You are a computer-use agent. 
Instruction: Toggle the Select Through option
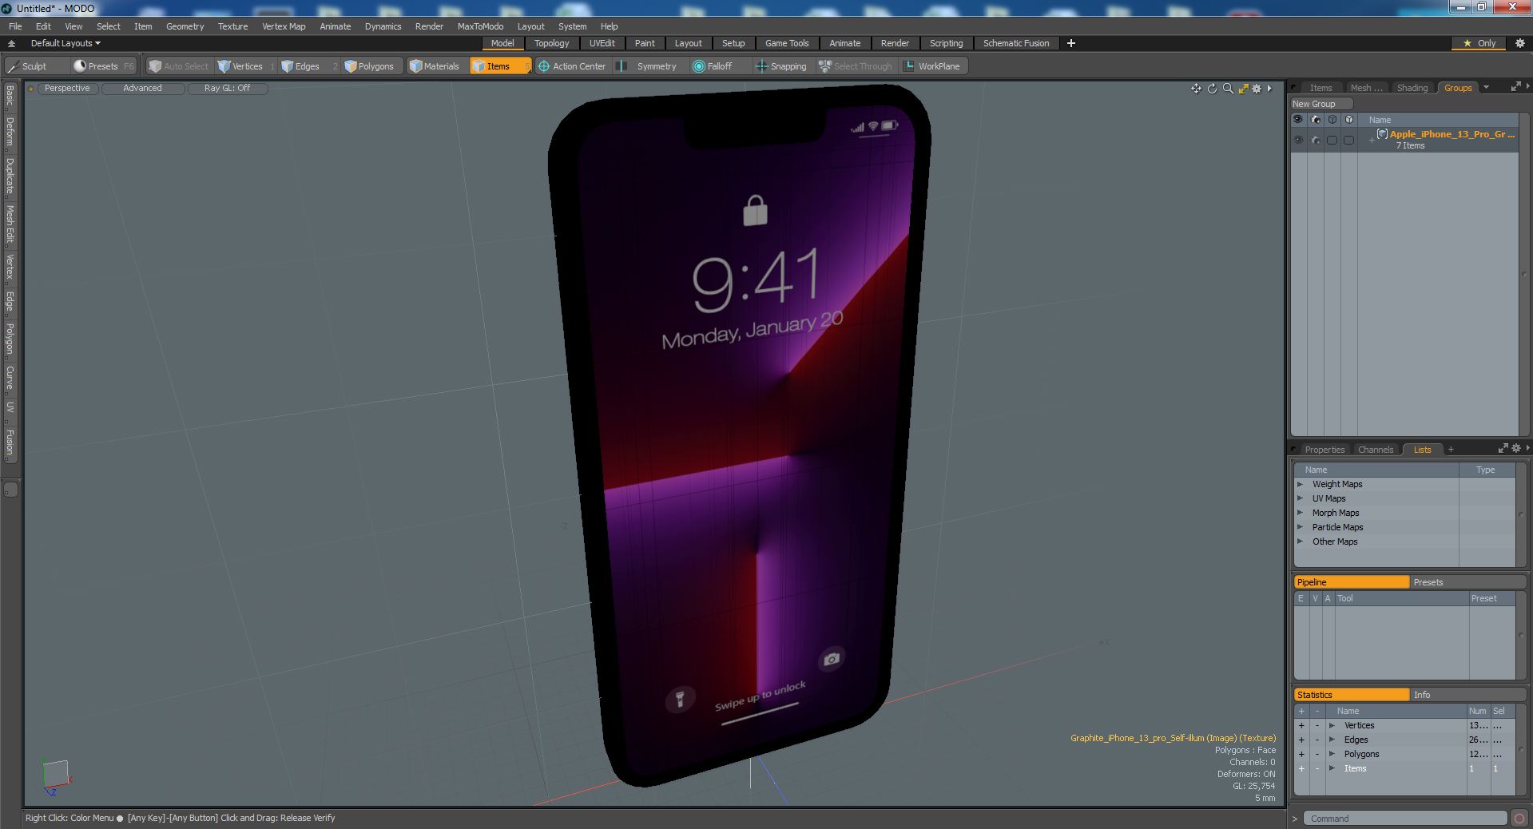pyautogui.click(x=856, y=66)
